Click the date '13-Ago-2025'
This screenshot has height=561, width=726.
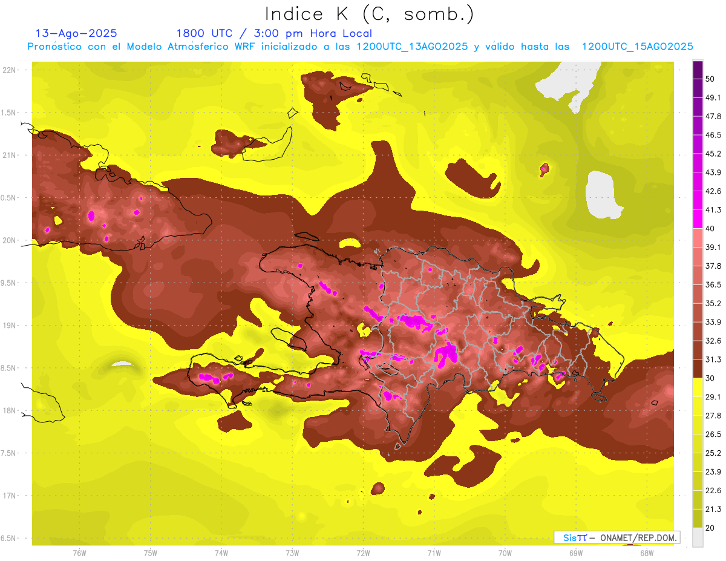(76, 33)
